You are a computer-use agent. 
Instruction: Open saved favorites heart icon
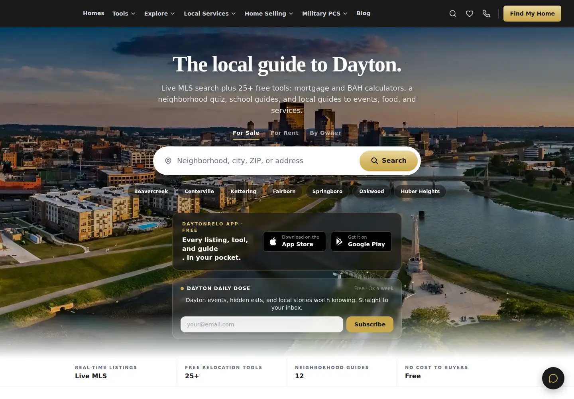[x=470, y=14]
